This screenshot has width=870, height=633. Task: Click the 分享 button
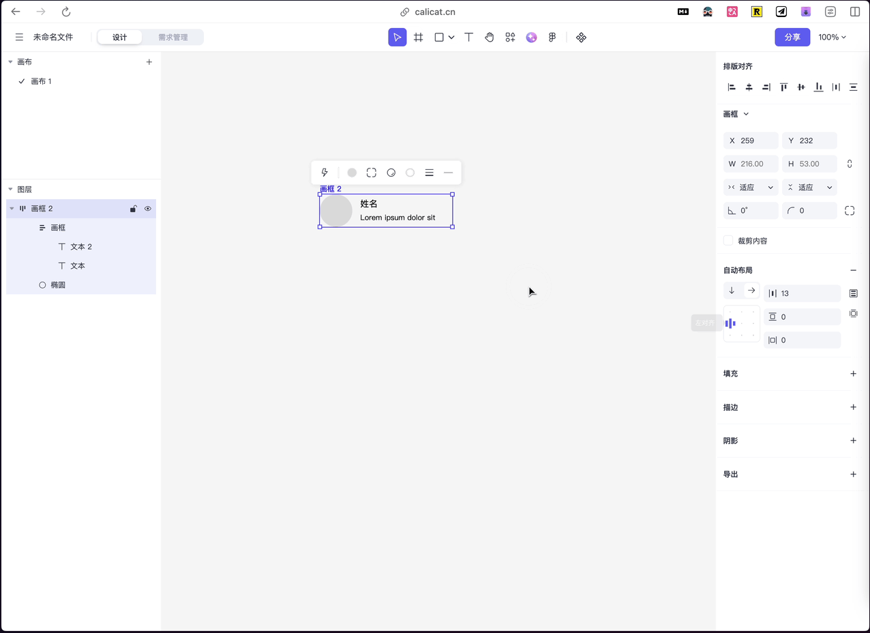coord(792,37)
